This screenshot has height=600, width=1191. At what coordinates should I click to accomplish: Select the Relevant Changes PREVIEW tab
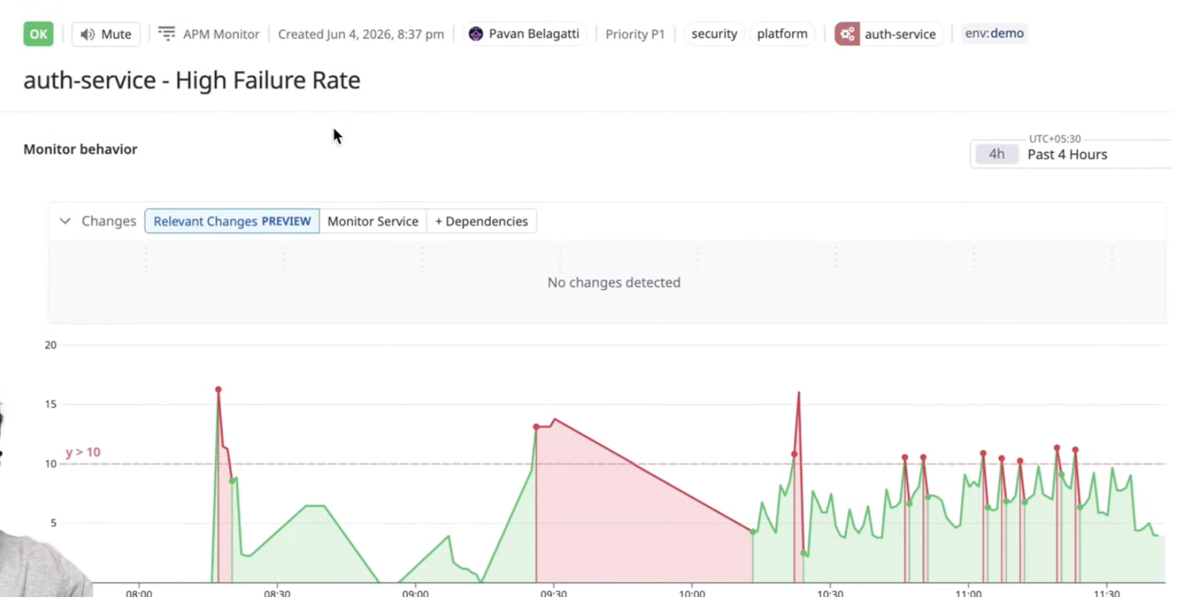coord(232,221)
